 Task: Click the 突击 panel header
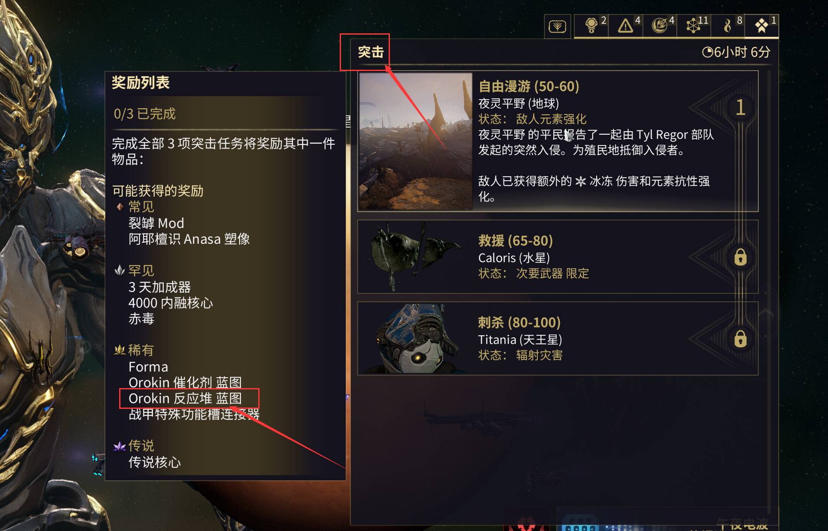[371, 52]
